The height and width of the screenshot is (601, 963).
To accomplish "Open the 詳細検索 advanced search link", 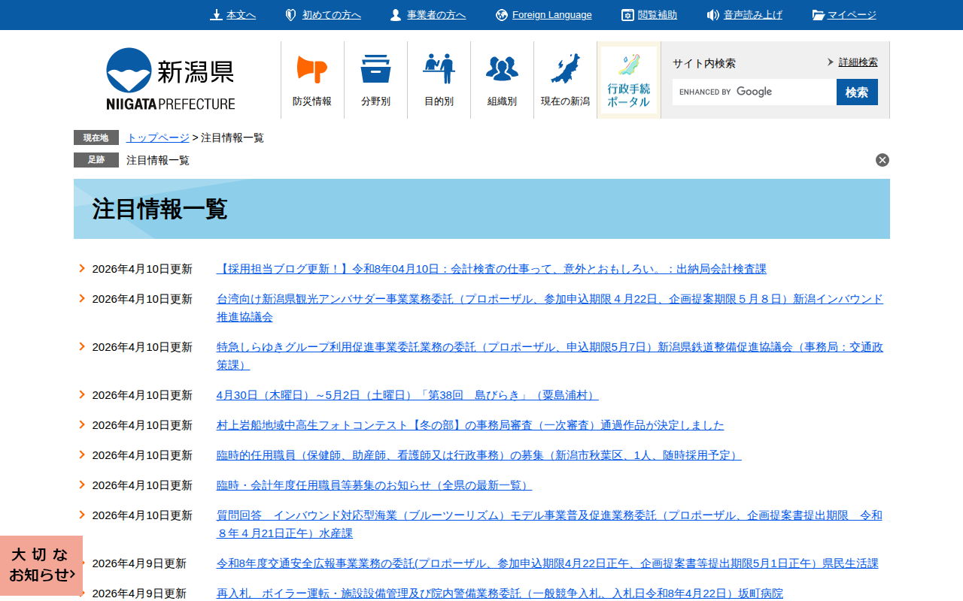I will pos(858,61).
